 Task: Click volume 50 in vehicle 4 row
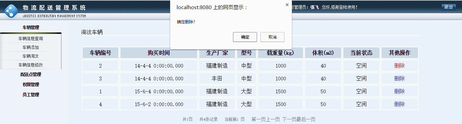coord(323,104)
